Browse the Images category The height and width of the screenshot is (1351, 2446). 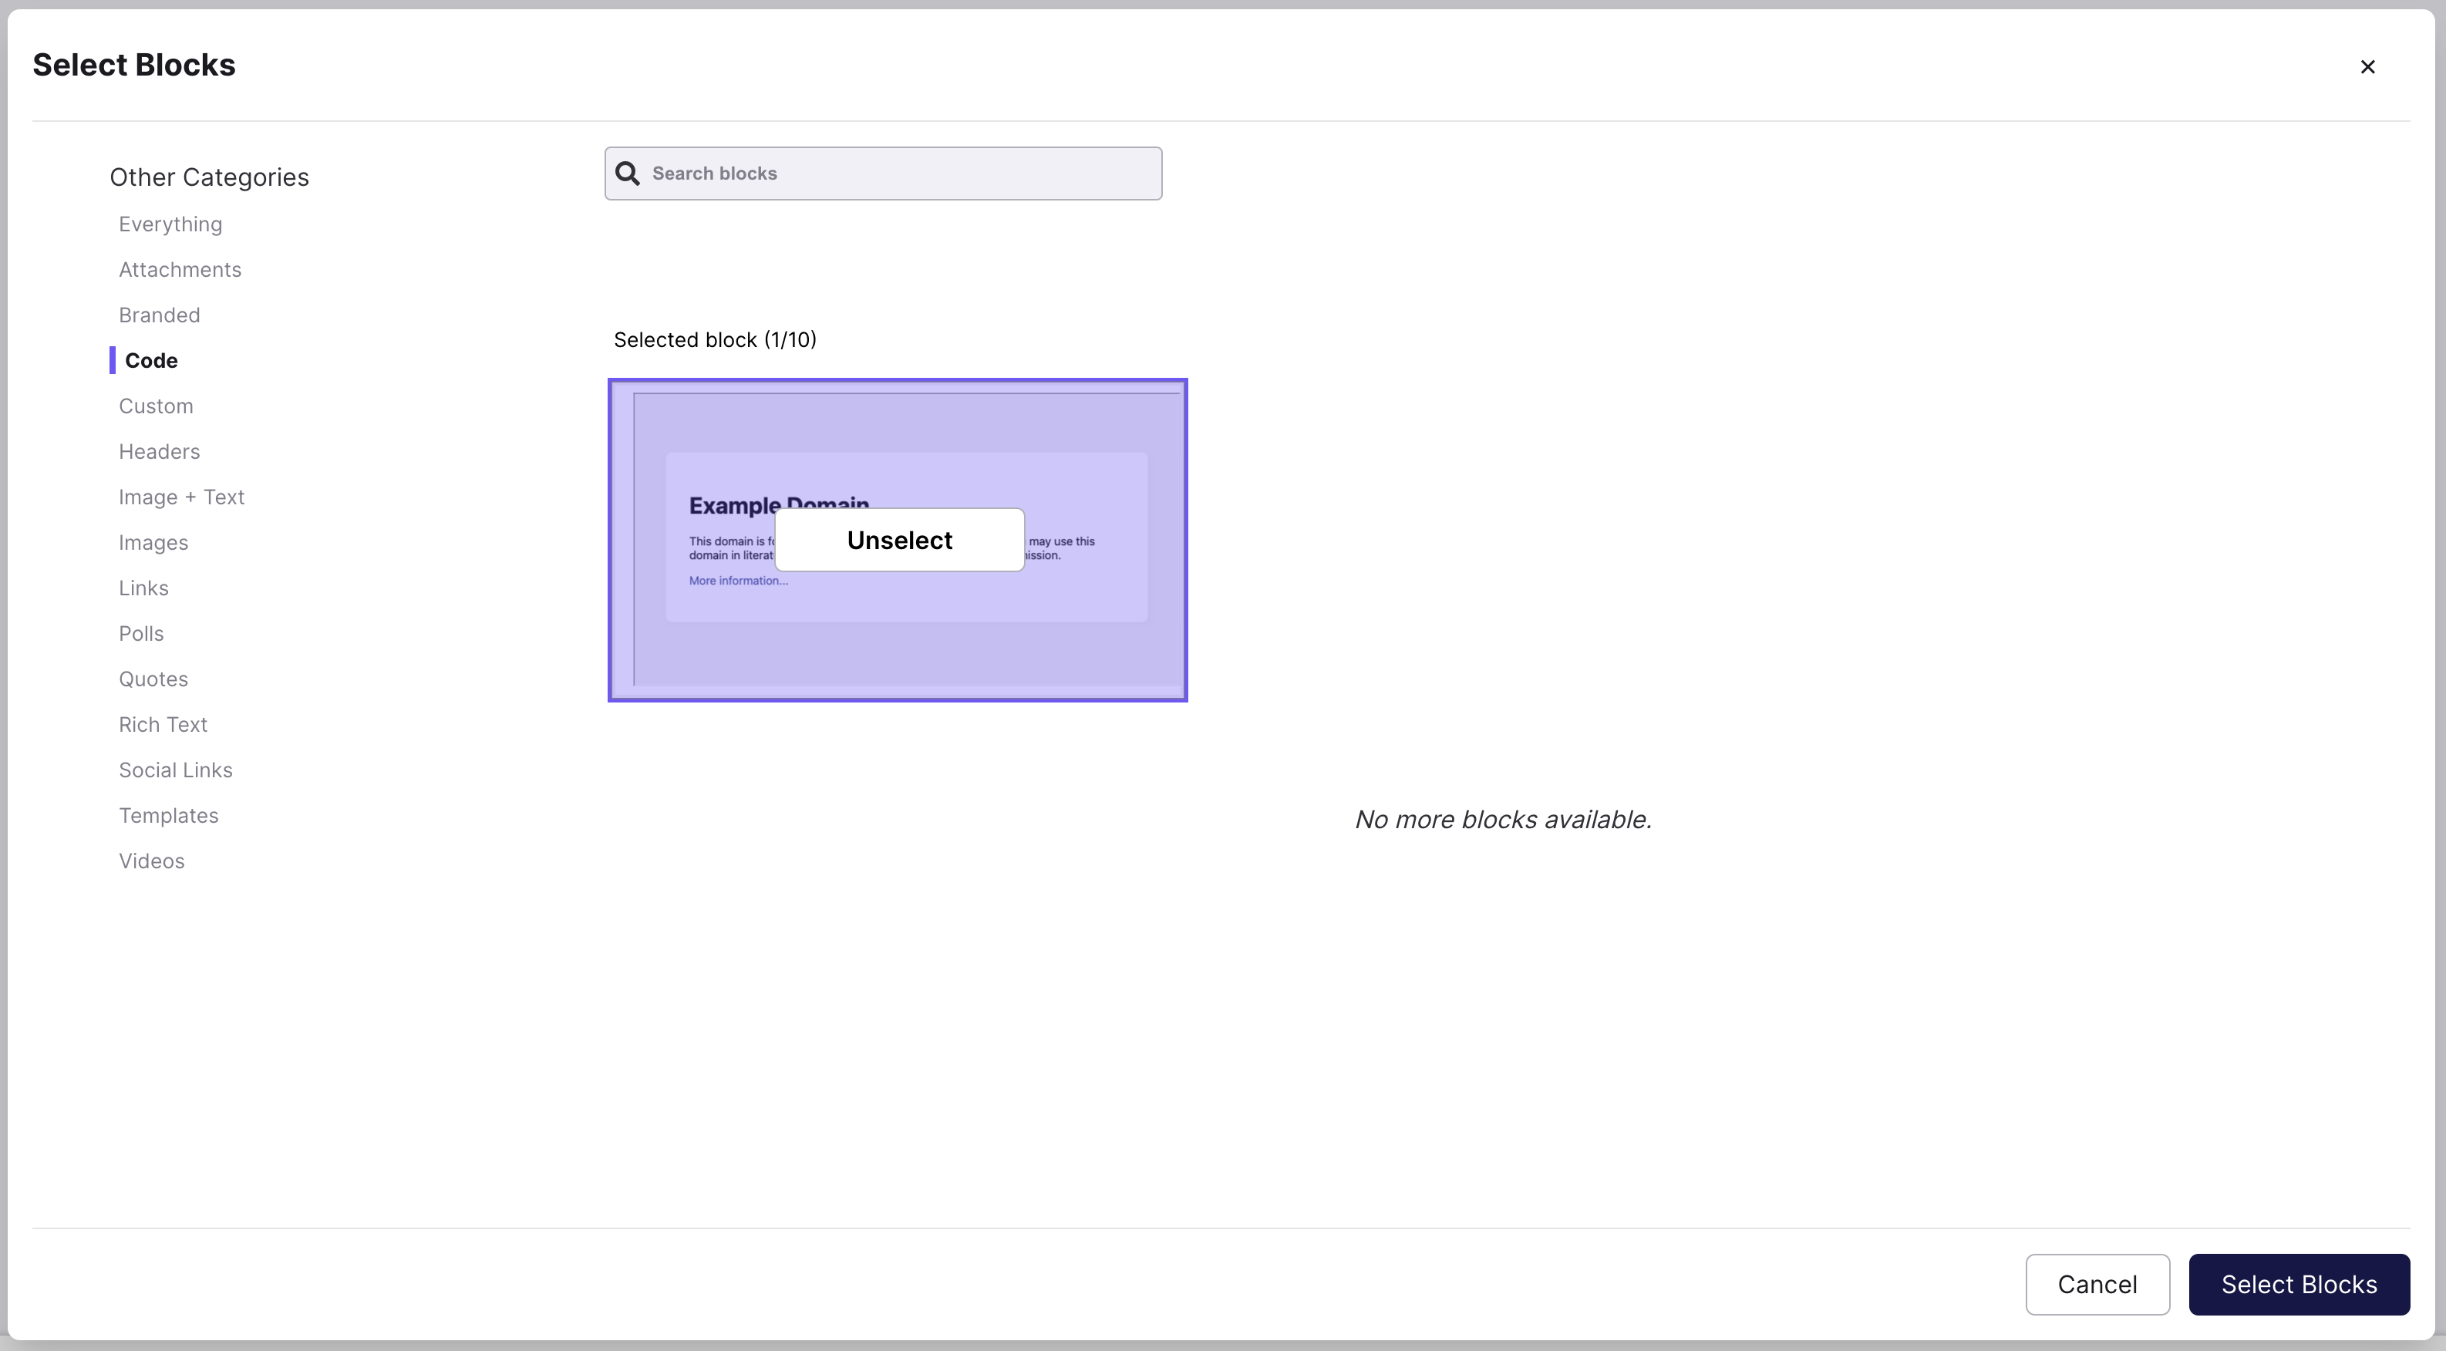click(x=153, y=542)
